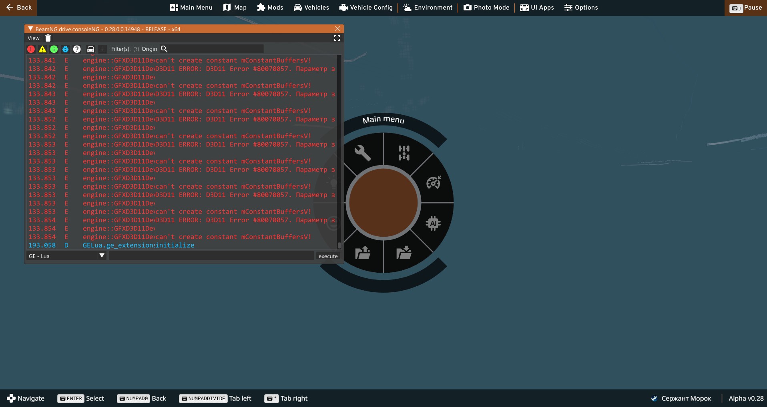
Task: Click the Main menu radial title
Action: coord(383,120)
